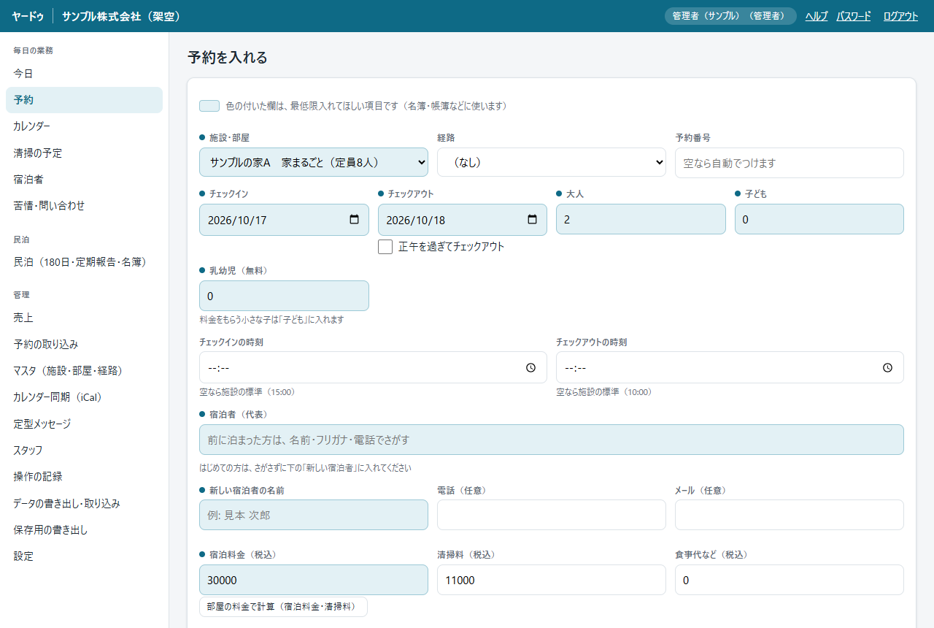Click 部屋の料金で計算 button
The image size is (934, 628).
[x=283, y=607]
